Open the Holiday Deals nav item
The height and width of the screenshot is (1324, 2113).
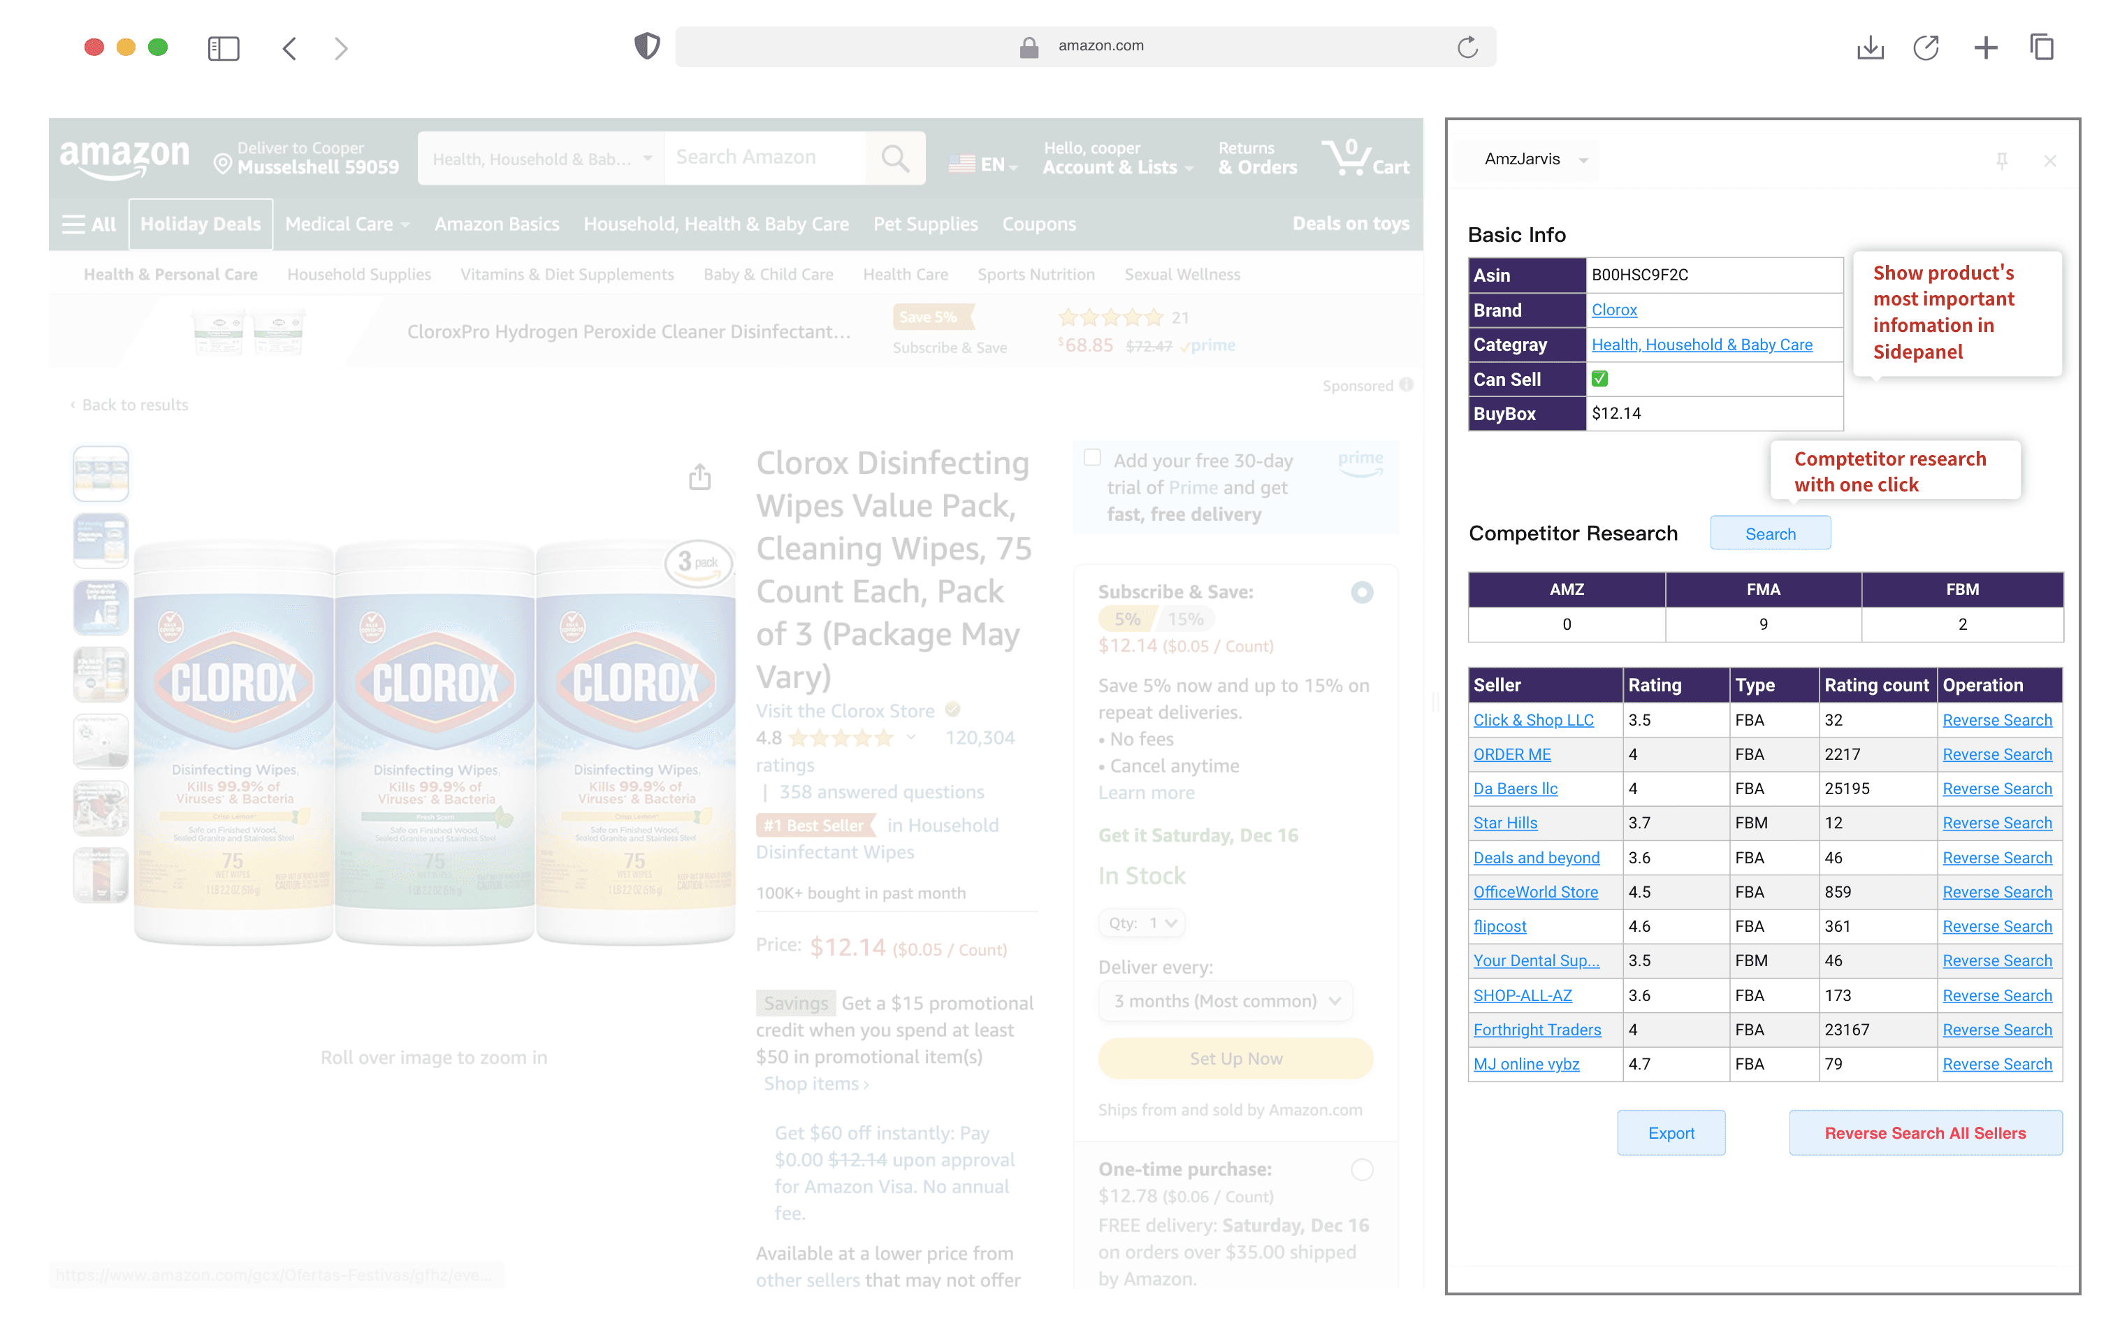tap(201, 224)
